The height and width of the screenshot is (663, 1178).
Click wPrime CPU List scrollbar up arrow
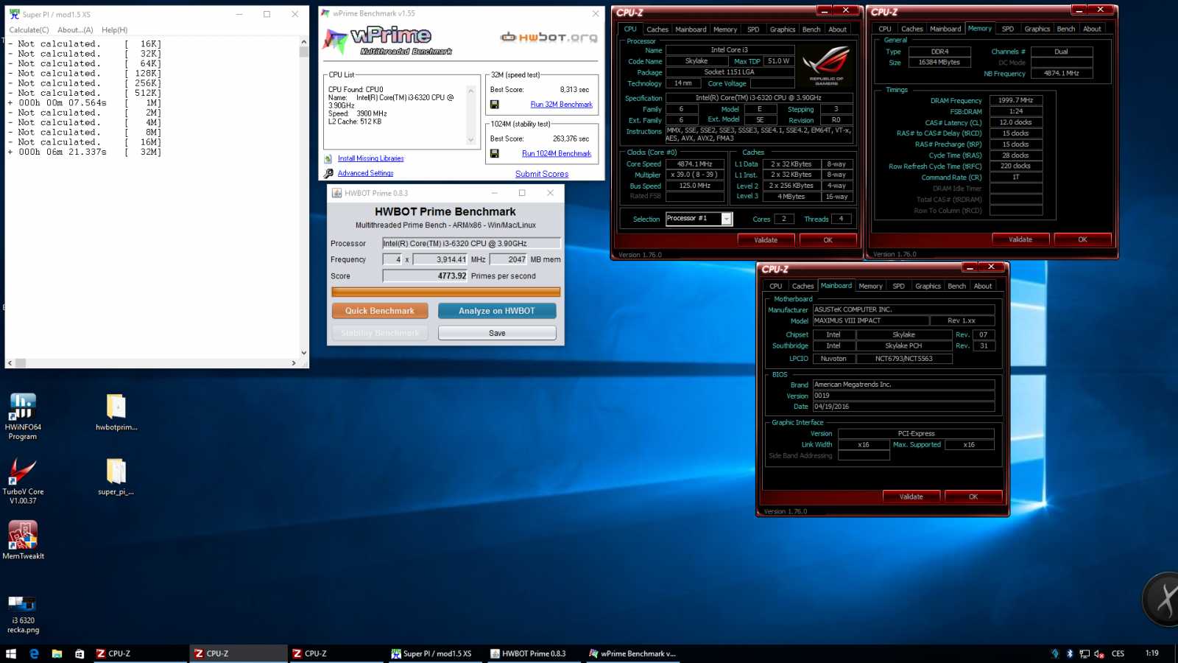(x=471, y=91)
